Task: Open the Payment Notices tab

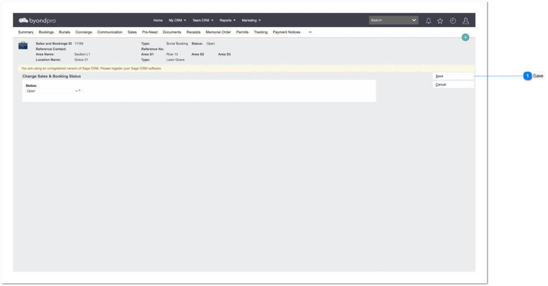Action: pyautogui.click(x=286, y=32)
